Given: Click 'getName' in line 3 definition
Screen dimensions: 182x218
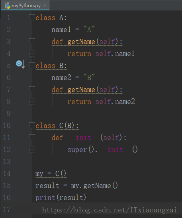Looking at the screenshot, I should point(81,42).
